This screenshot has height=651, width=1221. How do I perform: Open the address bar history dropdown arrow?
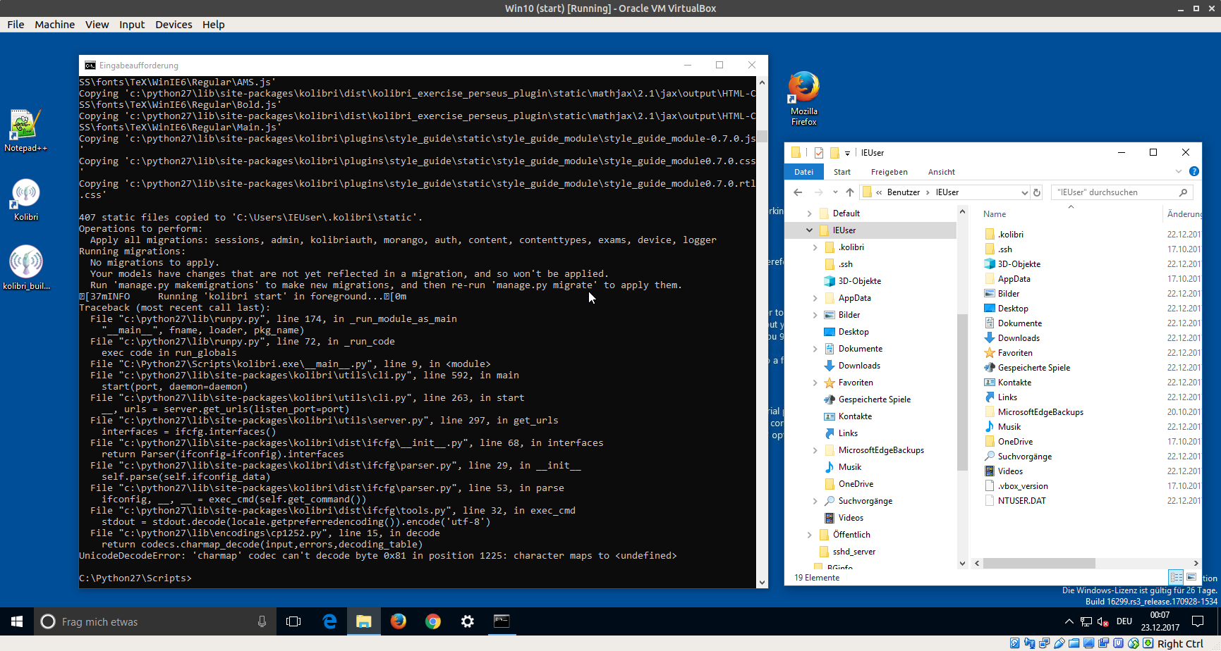tap(1026, 192)
